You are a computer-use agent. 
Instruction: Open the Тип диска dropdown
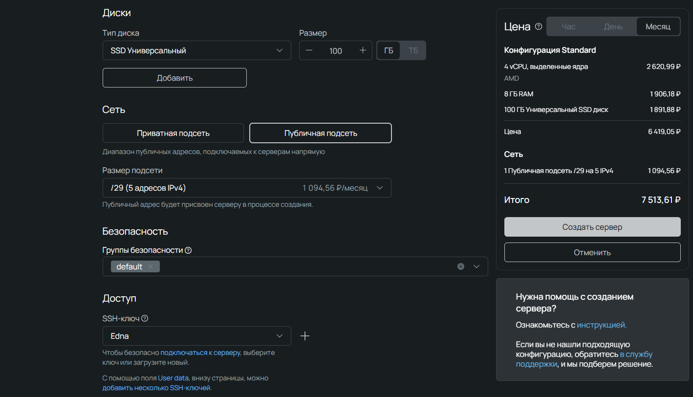coord(196,50)
